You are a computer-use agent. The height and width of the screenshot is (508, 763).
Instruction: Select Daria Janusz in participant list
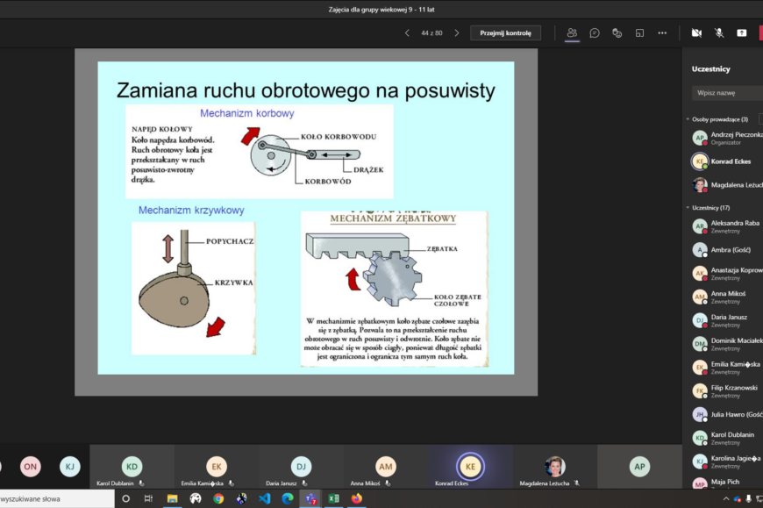[x=727, y=320]
